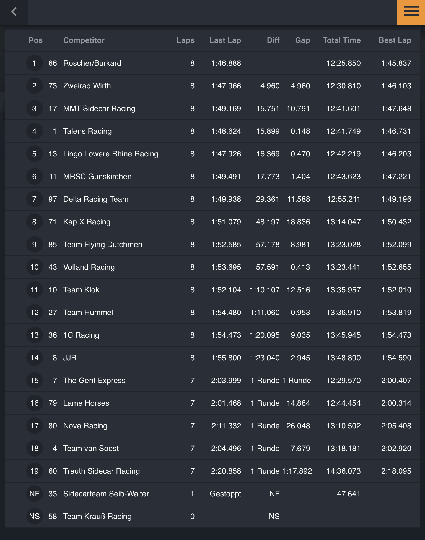Open Lingo Lowere Rhine Racing row
The width and height of the screenshot is (425, 540).
pos(111,154)
